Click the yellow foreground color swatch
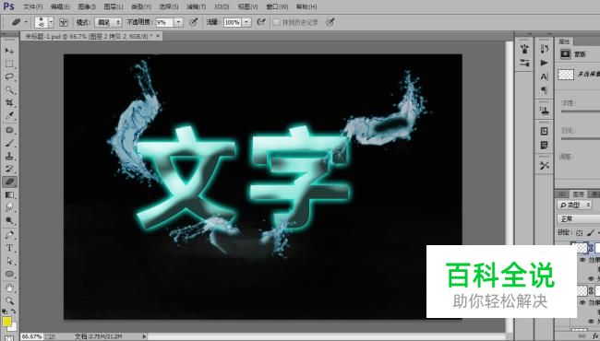 point(6,322)
